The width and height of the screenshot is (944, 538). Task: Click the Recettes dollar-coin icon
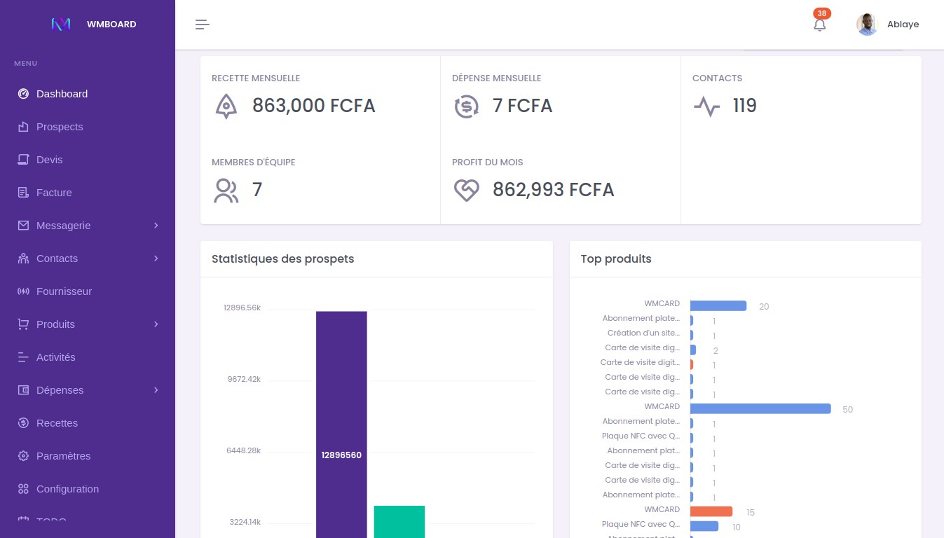(23, 423)
